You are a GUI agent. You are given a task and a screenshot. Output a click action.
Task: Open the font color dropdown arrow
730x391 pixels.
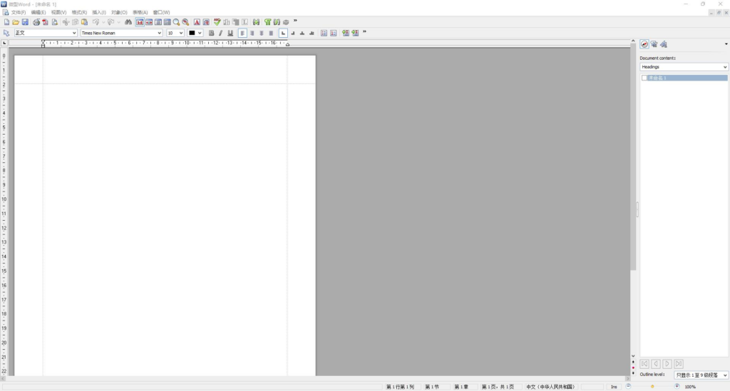200,33
